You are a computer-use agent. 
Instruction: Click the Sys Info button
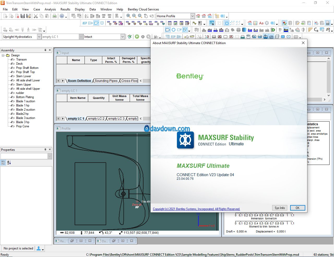pyautogui.click(x=280, y=208)
